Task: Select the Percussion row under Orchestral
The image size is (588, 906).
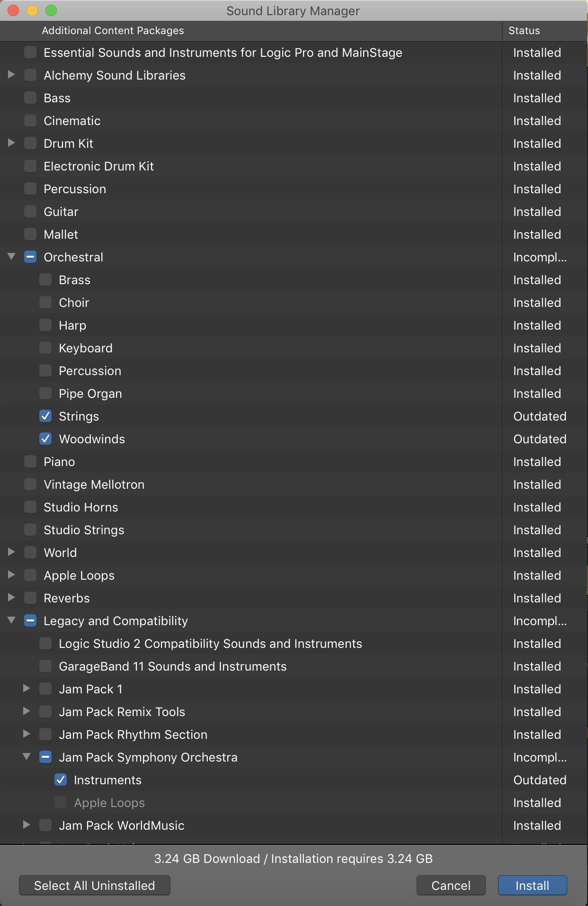Action: 294,371
